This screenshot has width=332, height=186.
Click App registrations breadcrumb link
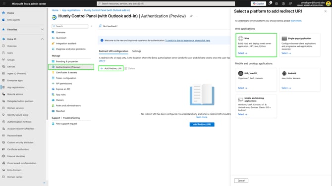click(71, 10)
